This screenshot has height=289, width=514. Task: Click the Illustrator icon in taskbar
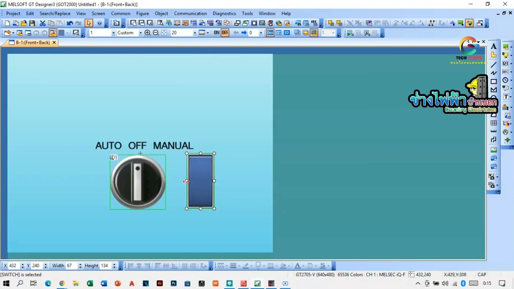tap(159, 283)
